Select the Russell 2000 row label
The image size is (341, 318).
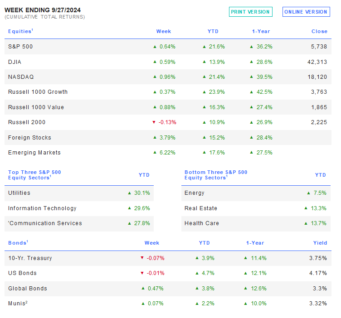tap(27, 122)
